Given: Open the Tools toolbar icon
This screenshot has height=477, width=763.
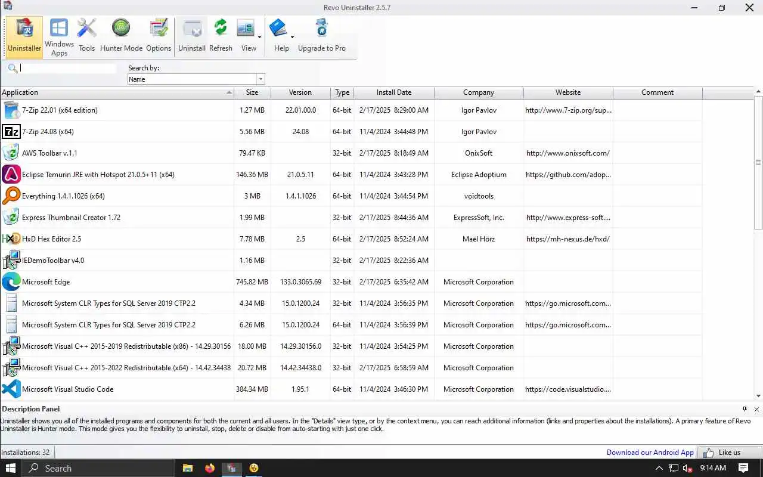Looking at the screenshot, I should (87, 37).
